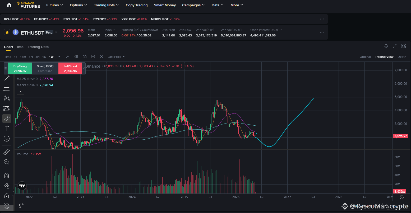Switch to the Trading Data tab
Screen dimensions: 411x213
tap(38, 47)
